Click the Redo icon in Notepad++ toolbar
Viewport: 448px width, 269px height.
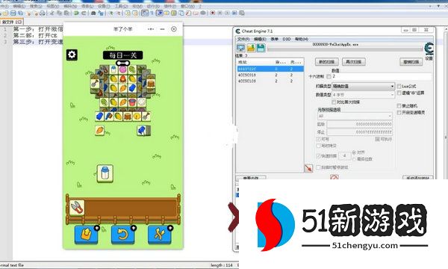84,13
